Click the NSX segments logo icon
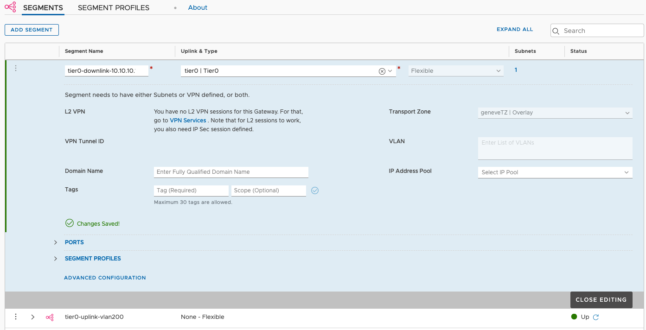Screen dimensions: 646x330 (10, 7)
